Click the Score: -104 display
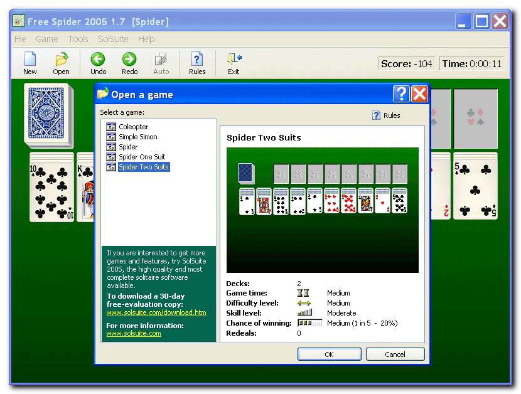Image resolution: width=521 pixels, height=394 pixels. coord(407,63)
